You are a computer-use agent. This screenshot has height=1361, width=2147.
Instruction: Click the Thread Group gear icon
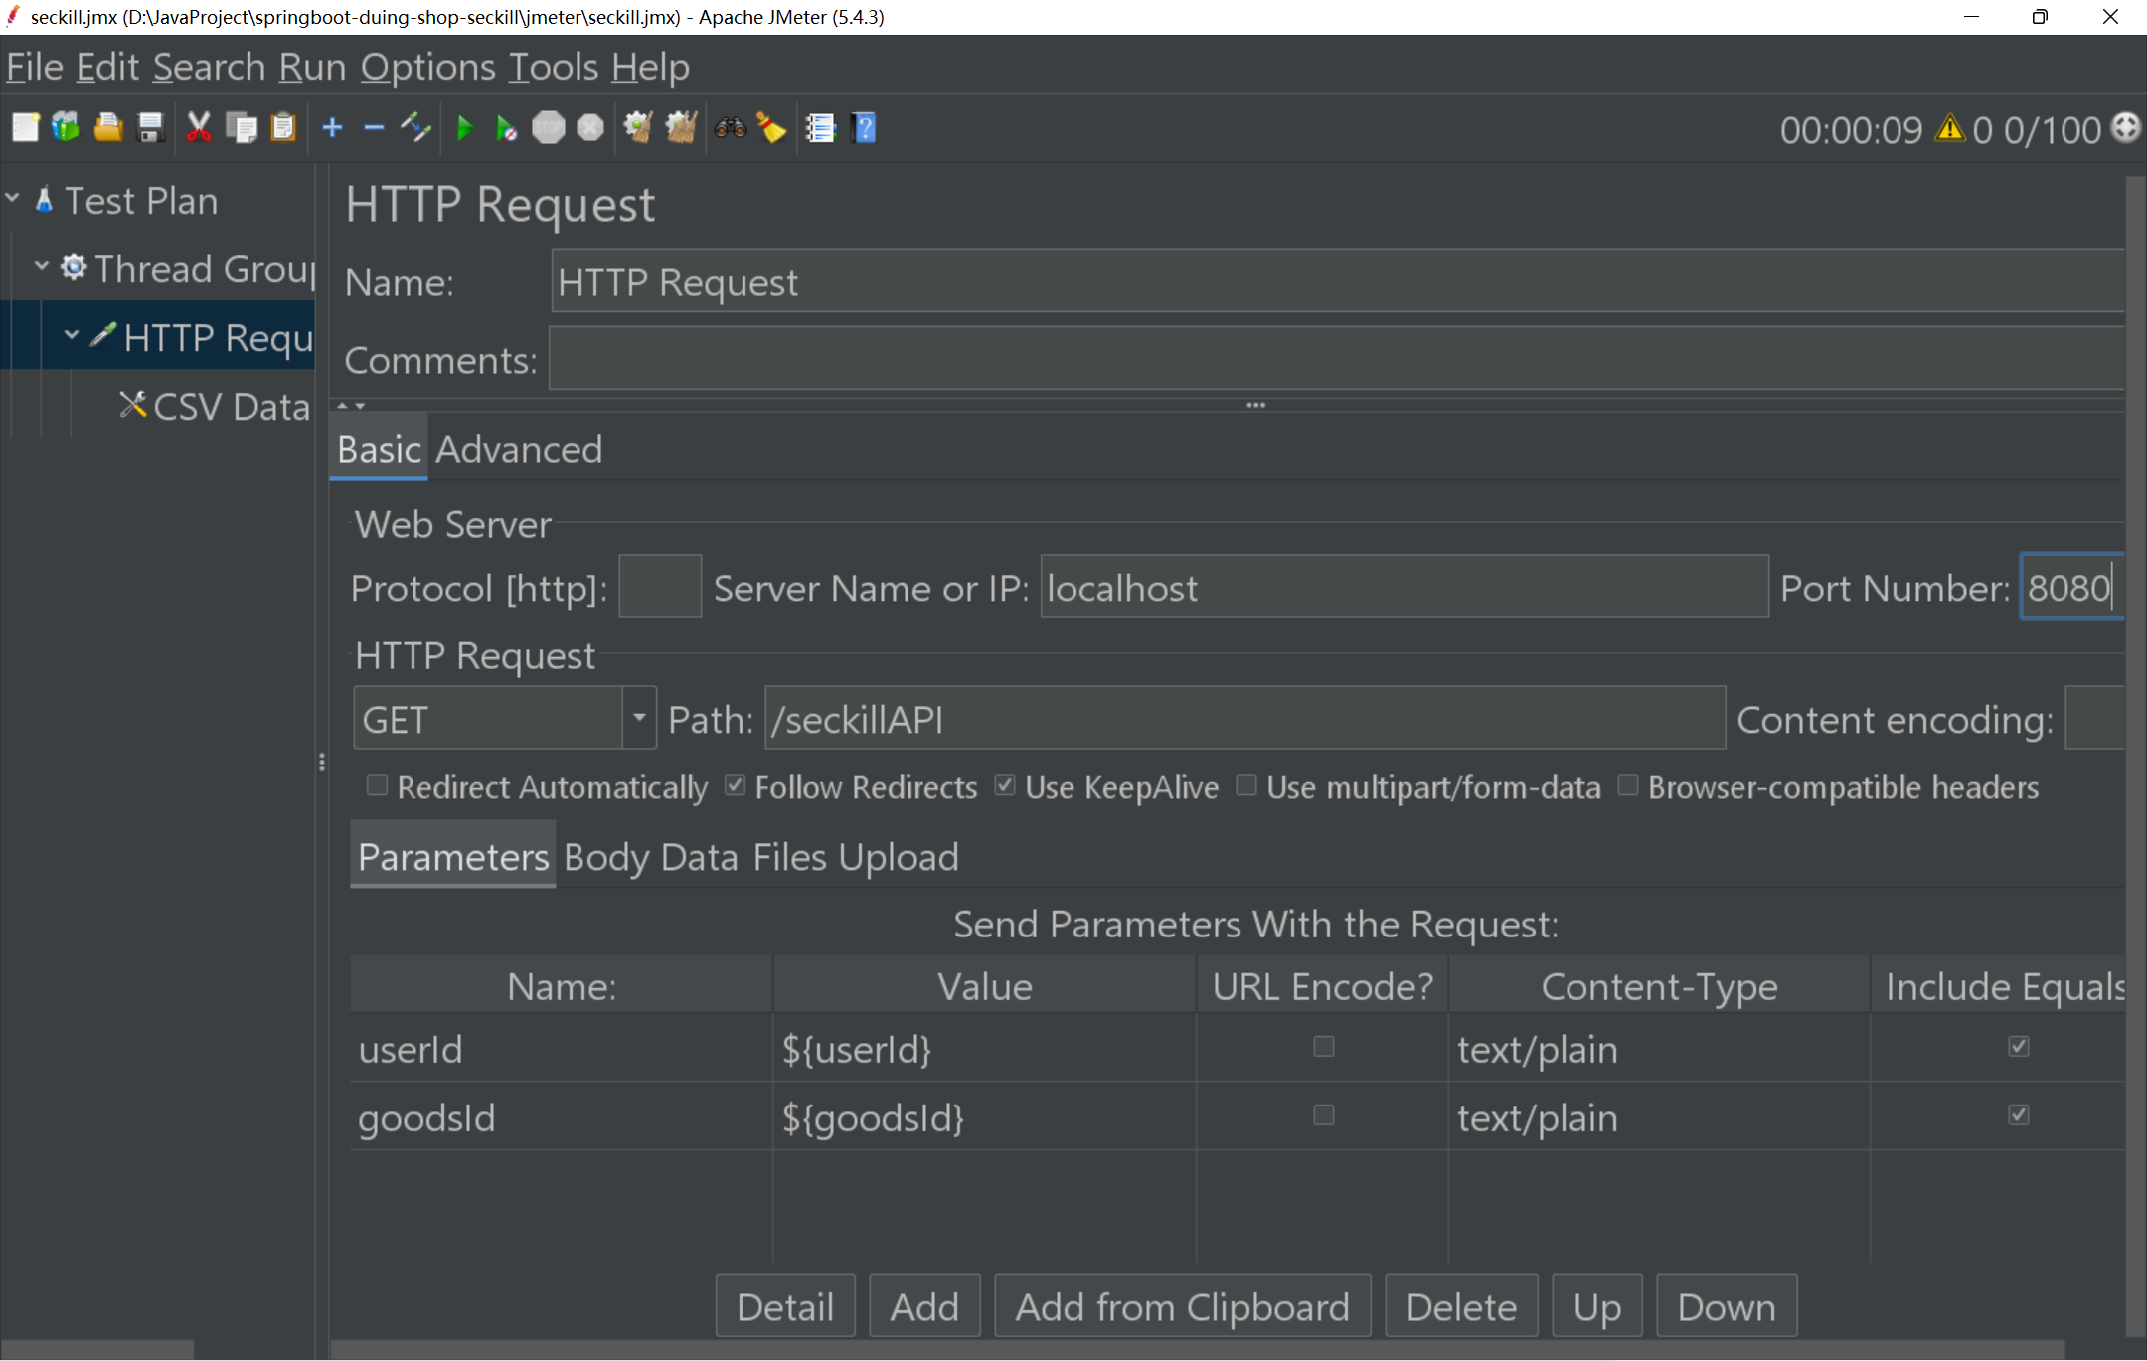(74, 267)
